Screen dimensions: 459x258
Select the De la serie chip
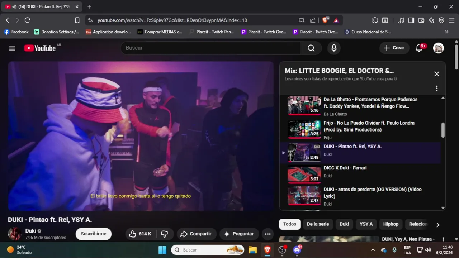coord(318,224)
